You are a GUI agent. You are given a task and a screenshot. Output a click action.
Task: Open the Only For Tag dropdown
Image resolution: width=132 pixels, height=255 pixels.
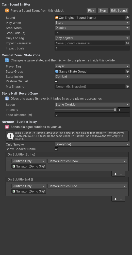click(x=92, y=38)
